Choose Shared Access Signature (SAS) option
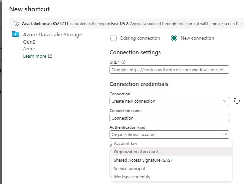Image resolution: width=244 pixels, height=184 pixels. pyautogui.click(x=172, y=160)
